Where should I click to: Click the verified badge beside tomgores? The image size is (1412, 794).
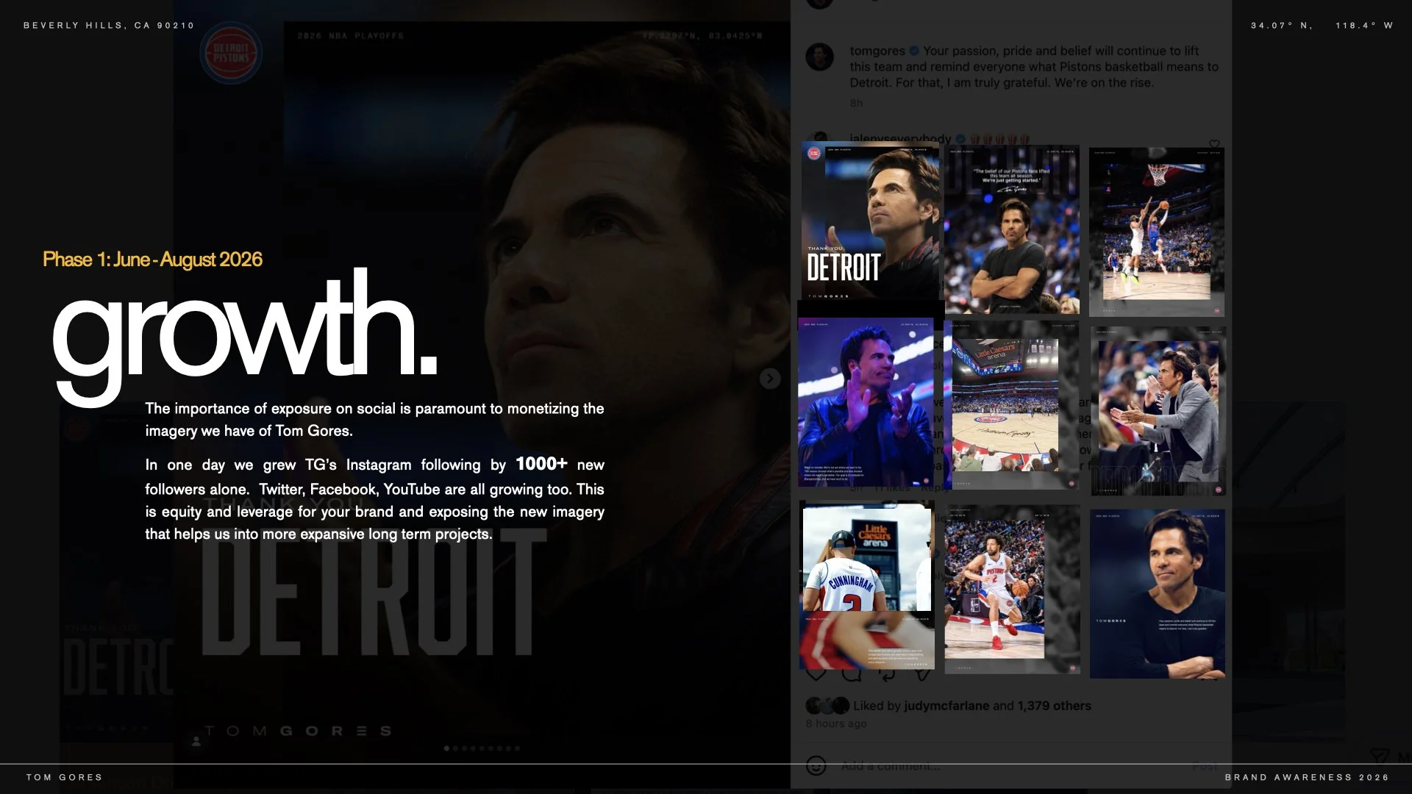pyautogui.click(x=914, y=51)
